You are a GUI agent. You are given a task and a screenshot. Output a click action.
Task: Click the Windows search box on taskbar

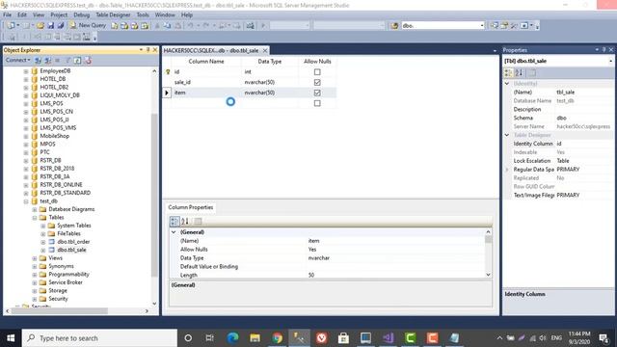[x=100, y=338]
